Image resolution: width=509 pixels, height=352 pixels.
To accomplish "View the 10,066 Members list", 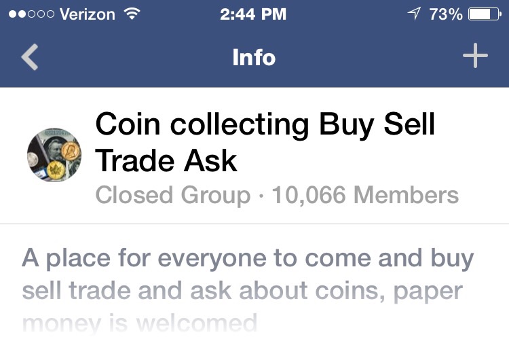I will 365,195.
